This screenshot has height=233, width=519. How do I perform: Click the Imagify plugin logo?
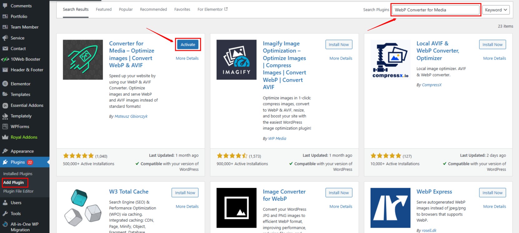pyautogui.click(x=236, y=60)
